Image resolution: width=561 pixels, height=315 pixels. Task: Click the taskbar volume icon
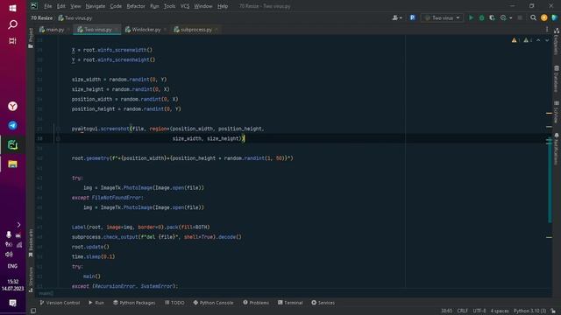pos(9,255)
